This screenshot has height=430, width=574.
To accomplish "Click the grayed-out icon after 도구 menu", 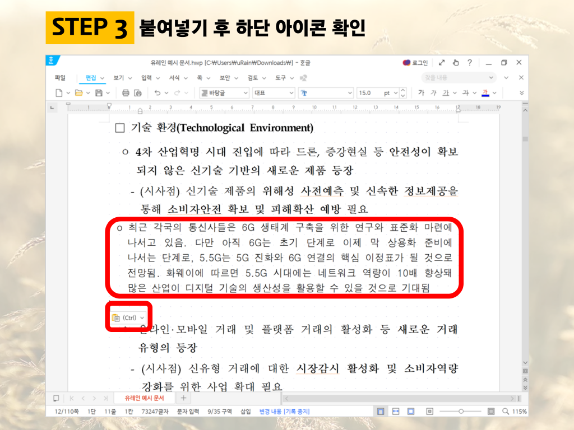I will point(303,78).
